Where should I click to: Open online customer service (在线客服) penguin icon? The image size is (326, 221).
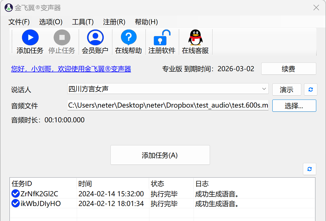point(195,38)
